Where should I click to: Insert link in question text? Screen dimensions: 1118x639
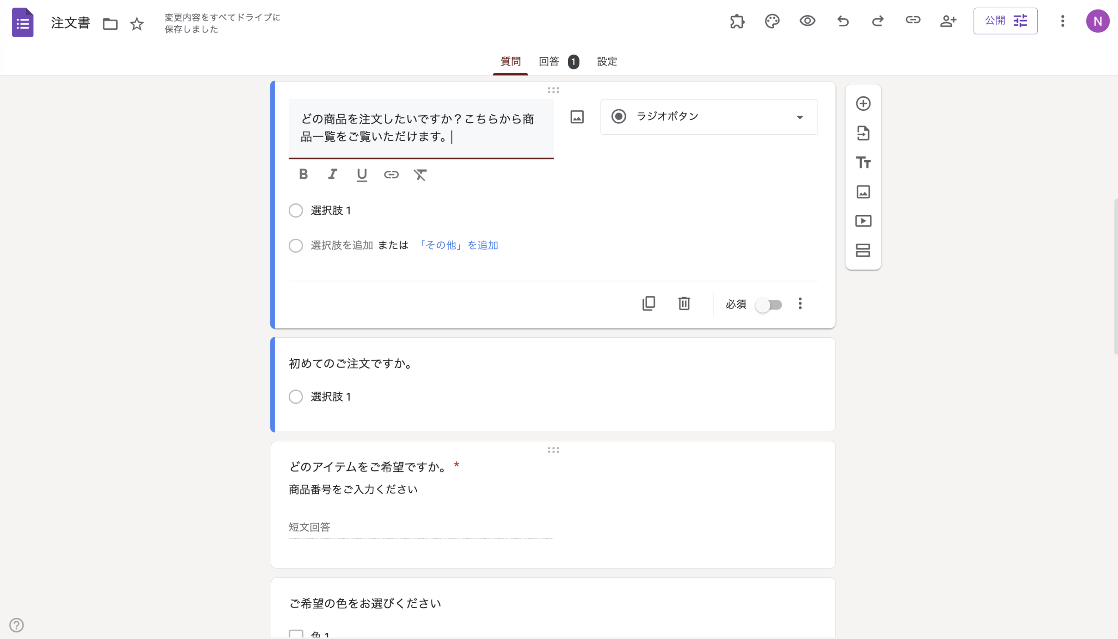click(x=391, y=175)
